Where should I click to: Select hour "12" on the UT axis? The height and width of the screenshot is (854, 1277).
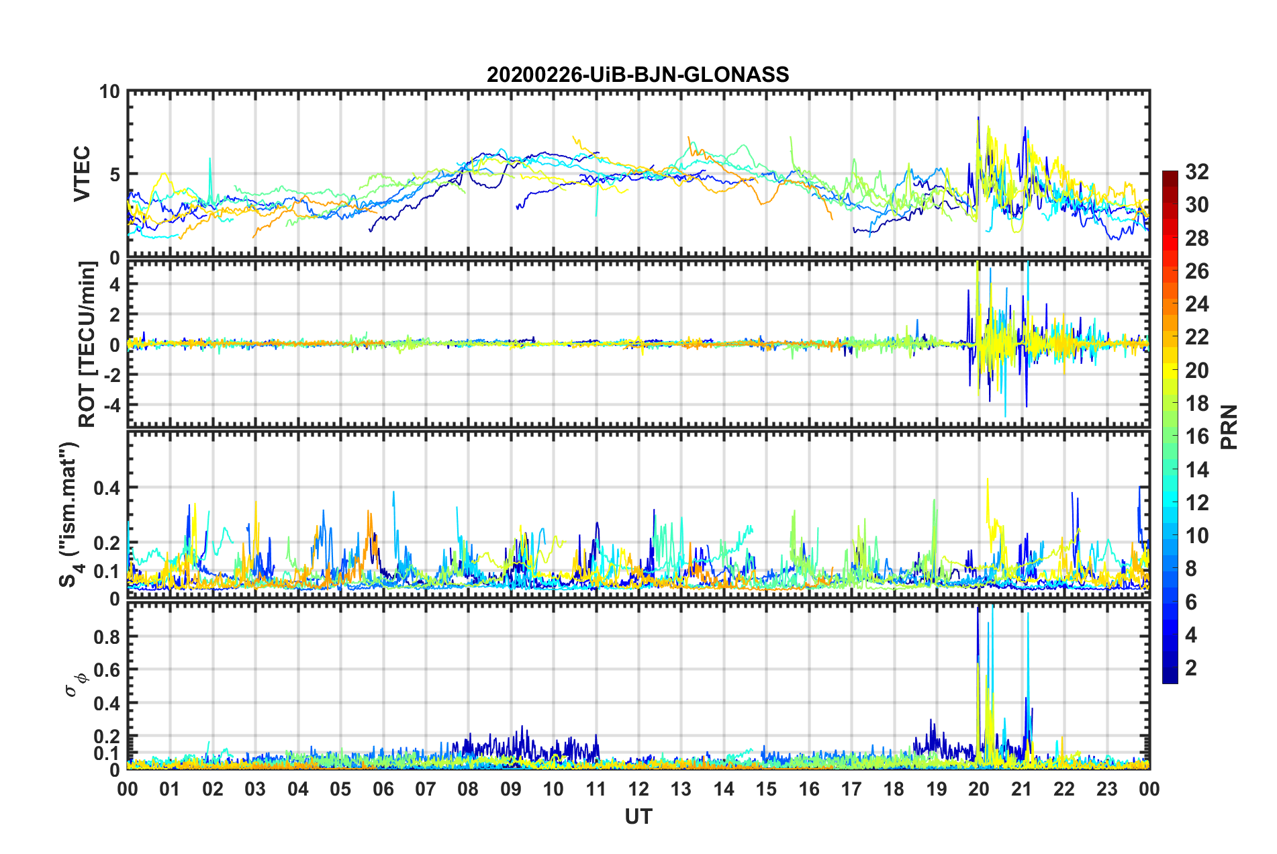pyautogui.click(x=638, y=789)
